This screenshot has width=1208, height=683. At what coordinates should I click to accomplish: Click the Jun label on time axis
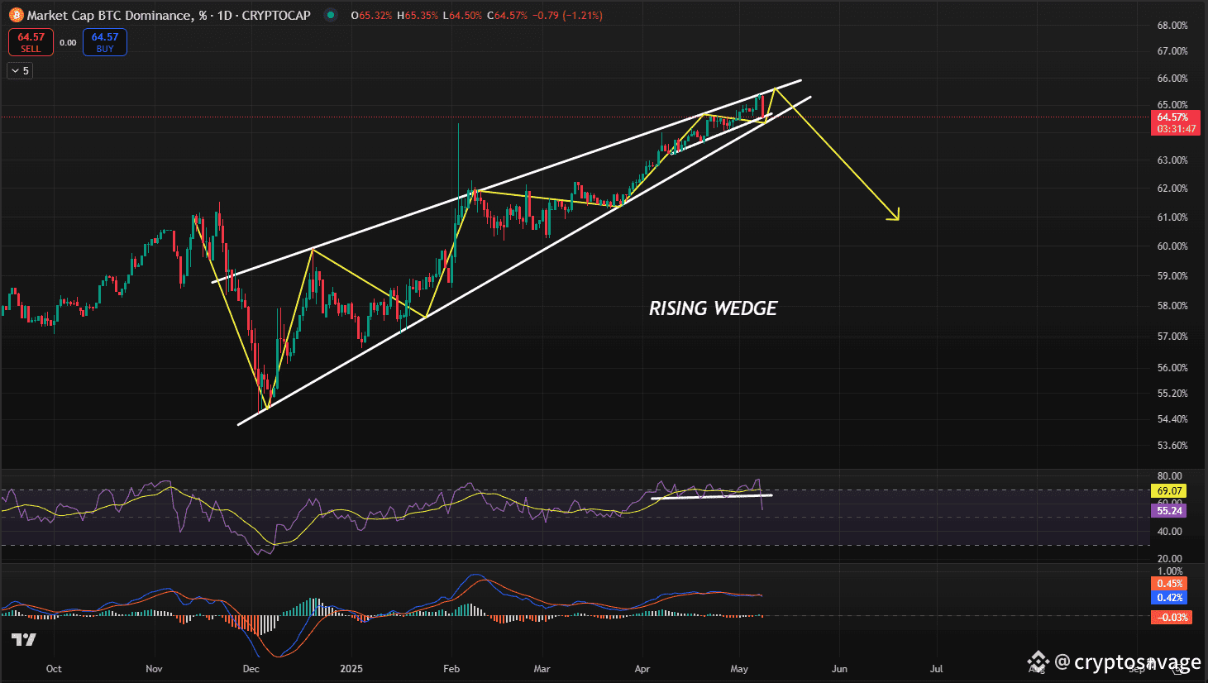839,669
